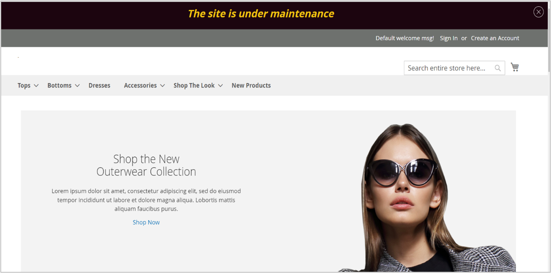The height and width of the screenshot is (273, 551).
Task: Expand the Bottoms dropdown chevron
Action: point(77,85)
